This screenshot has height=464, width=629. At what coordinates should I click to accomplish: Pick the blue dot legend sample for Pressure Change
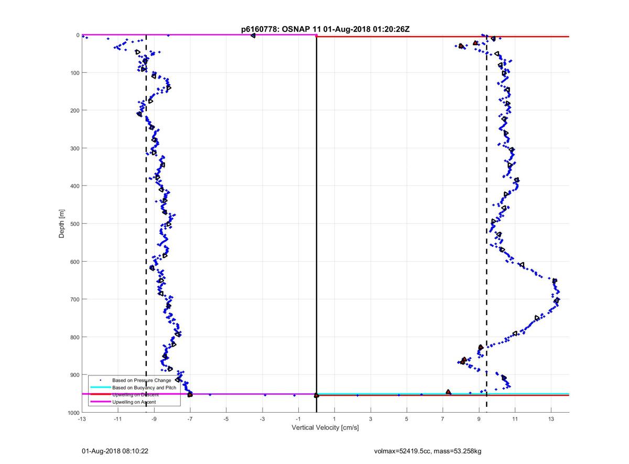point(100,380)
